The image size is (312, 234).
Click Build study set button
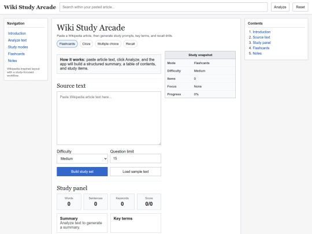pyautogui.click(x=82, y=172)
